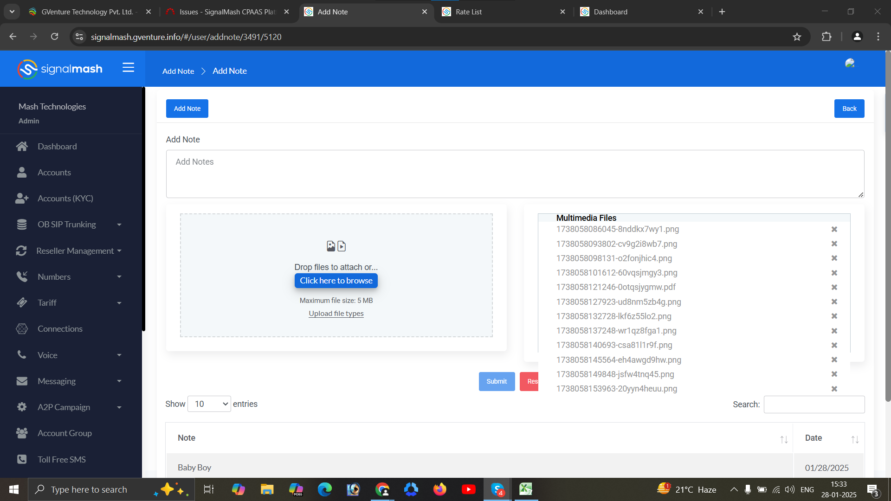Remove file 1738058140693-csa81l1r9f.png
This screenshot has width=891, height=501.
pos(834,345)
